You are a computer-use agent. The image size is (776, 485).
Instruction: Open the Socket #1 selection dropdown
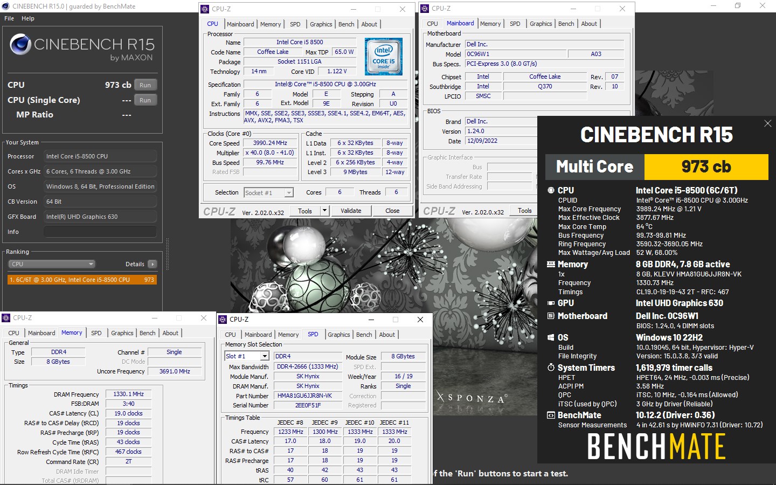pos(268,192)
